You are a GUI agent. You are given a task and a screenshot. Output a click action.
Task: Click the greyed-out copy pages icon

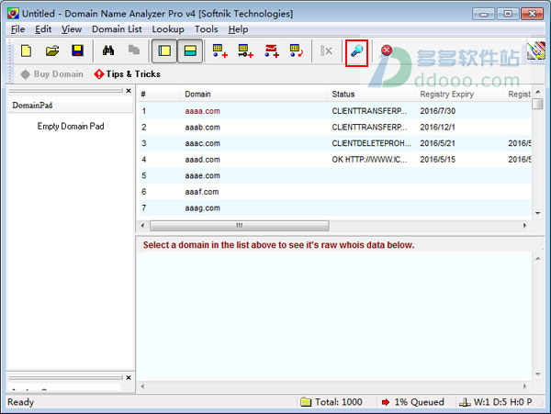coord(134,50)
